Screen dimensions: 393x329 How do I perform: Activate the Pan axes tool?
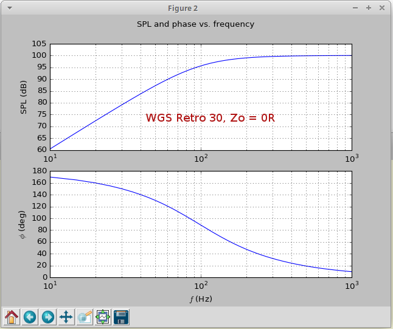pyautogui.click(x=66, y=317)
